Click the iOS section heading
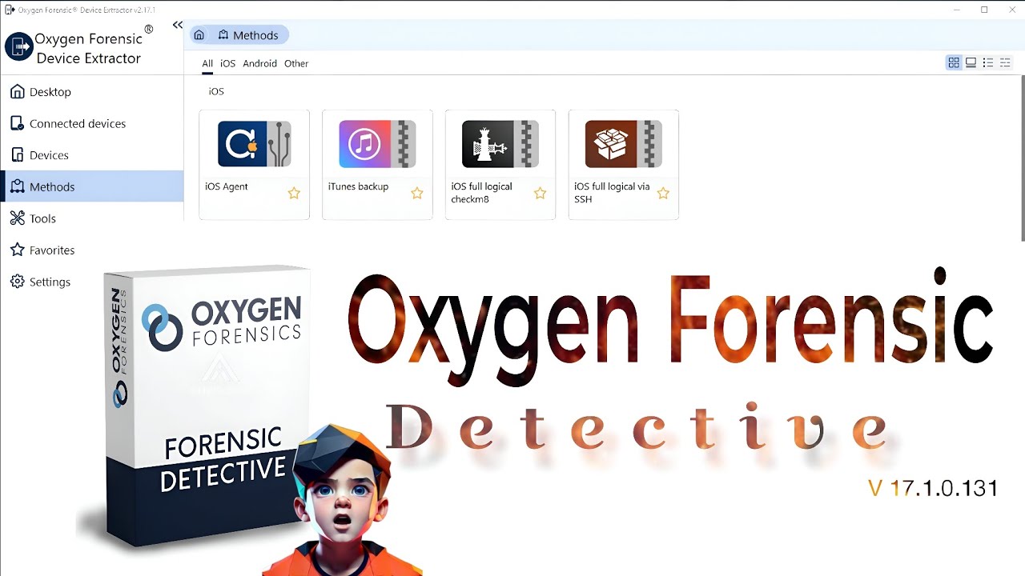The width and height of the screenshot is (1025, 576). [216, 91]
